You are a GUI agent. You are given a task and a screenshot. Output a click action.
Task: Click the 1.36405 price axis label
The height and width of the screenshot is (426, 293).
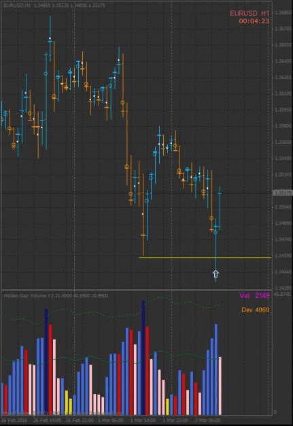[283, 61]
